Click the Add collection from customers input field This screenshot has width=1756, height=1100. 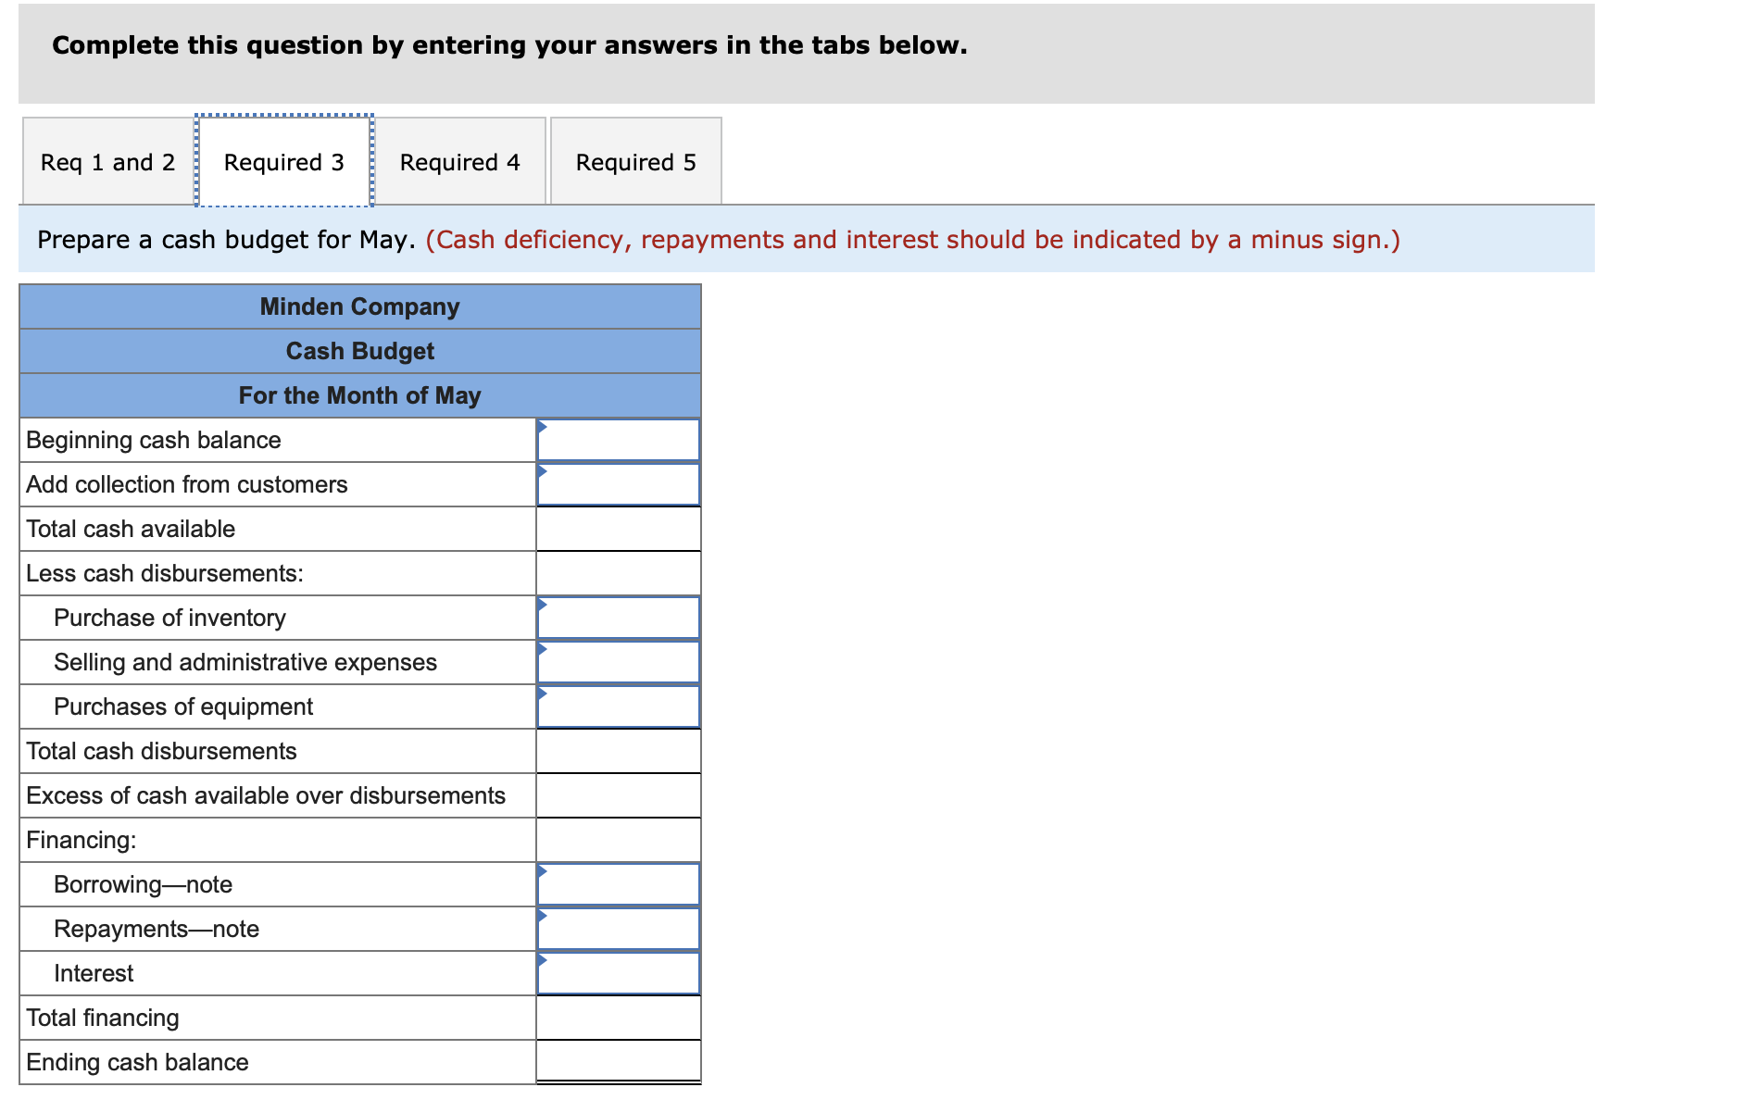pos(619,484)
